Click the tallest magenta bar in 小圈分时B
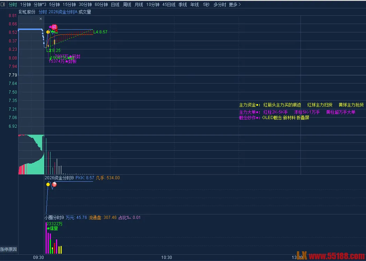Screen dimensions: 366x261 coord(46,238)
